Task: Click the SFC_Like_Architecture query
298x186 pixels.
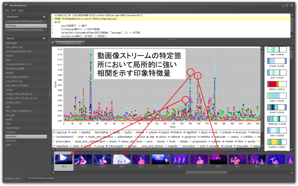Action: click(19, 111)
